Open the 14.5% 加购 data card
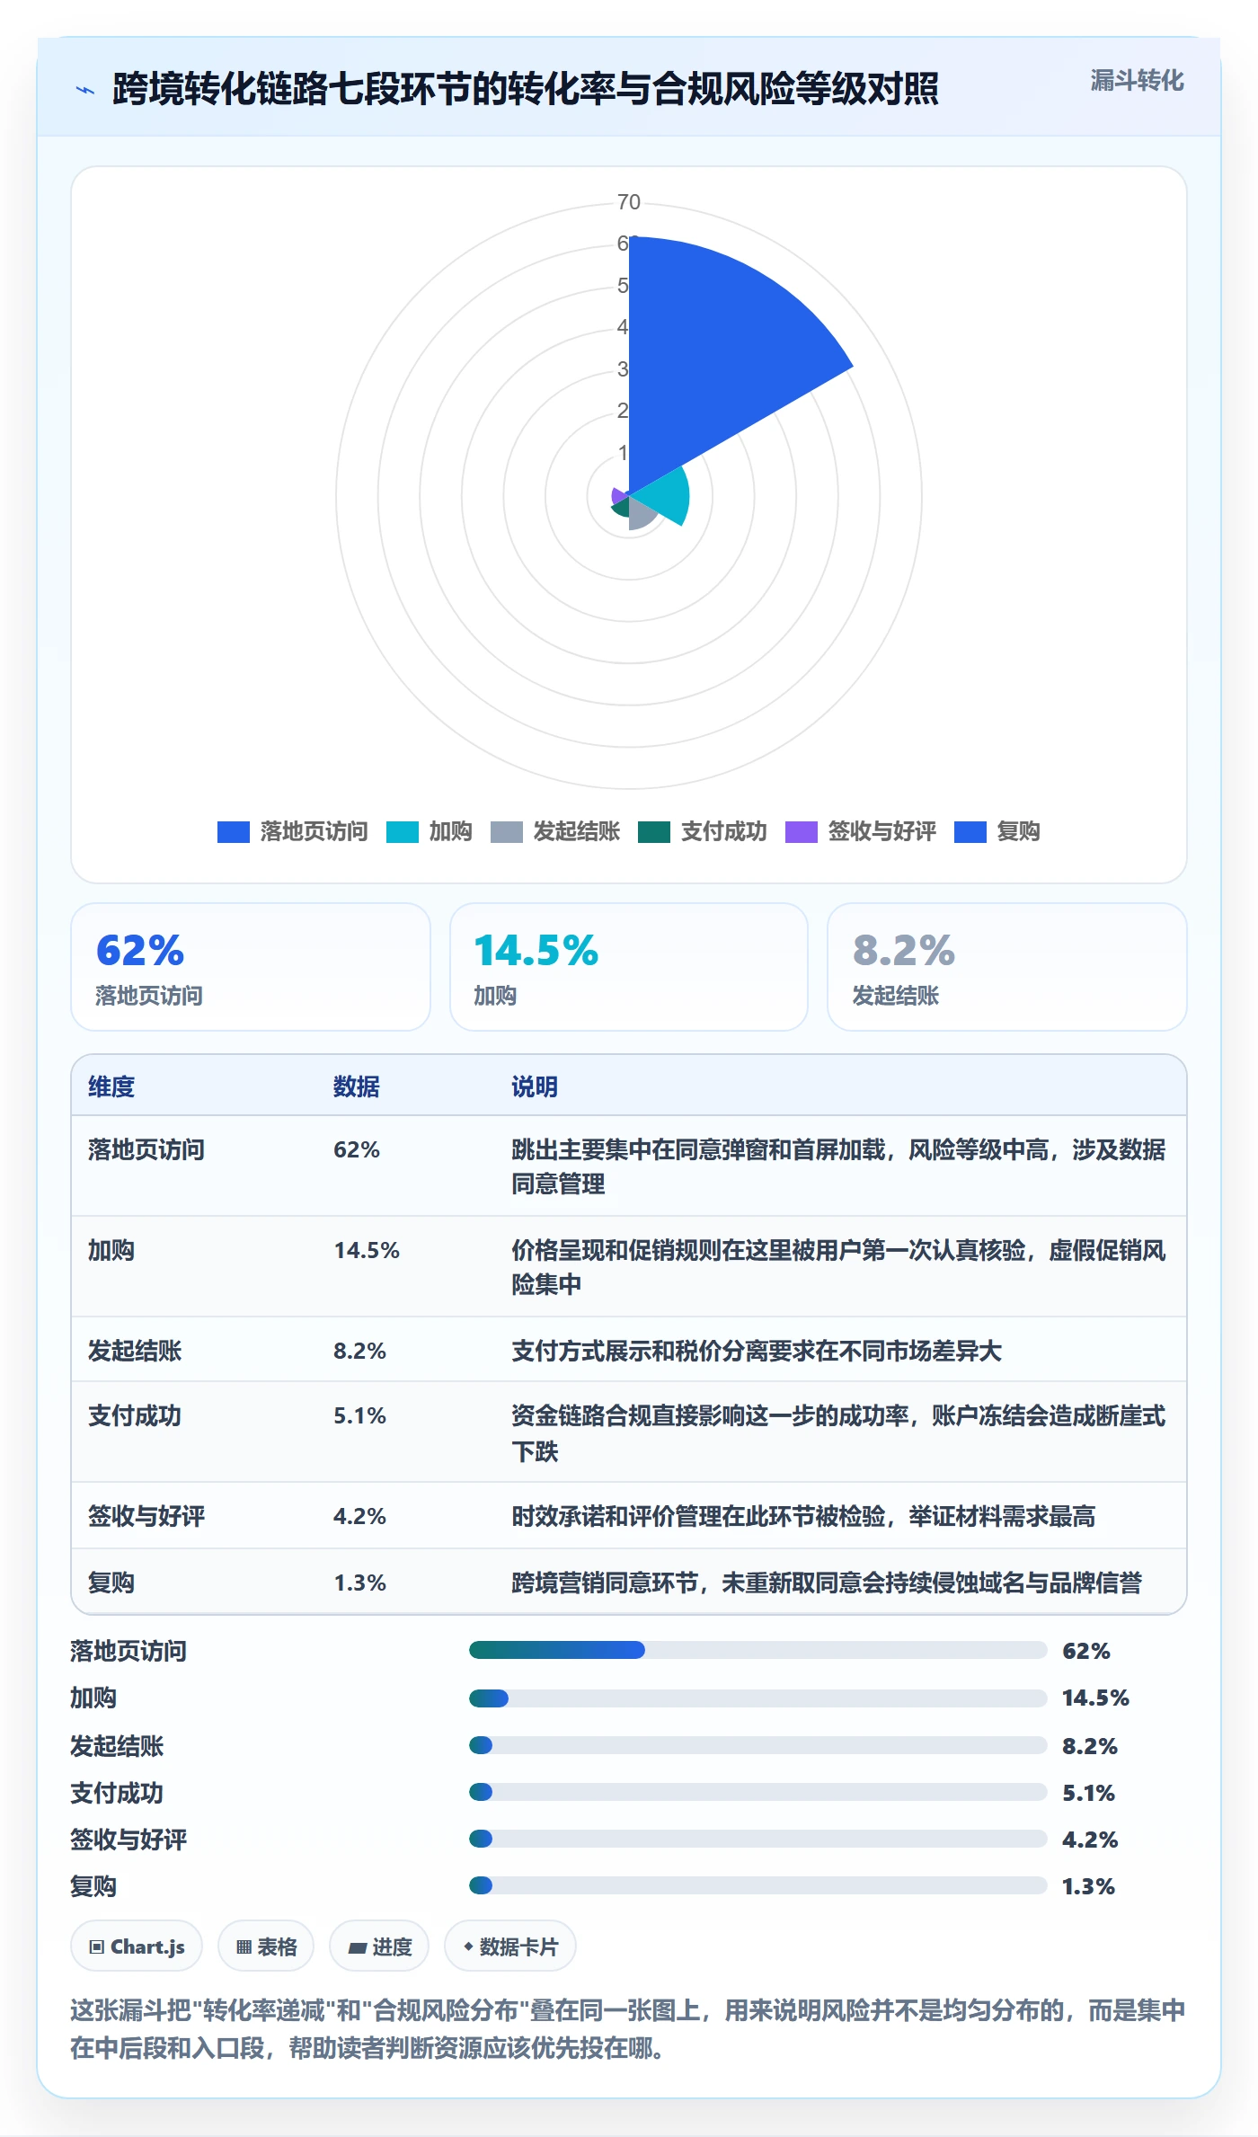The width and height of the screenshot is (1258, 2137). coord(629,967)
